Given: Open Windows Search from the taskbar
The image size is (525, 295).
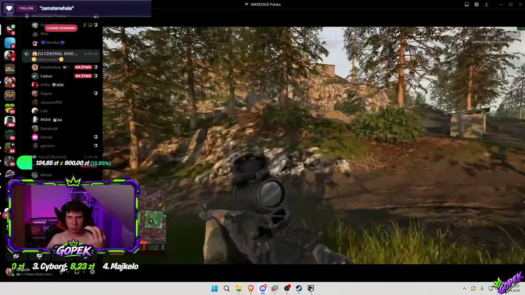Looking at the screenshot, I should [x=226, y=288].
